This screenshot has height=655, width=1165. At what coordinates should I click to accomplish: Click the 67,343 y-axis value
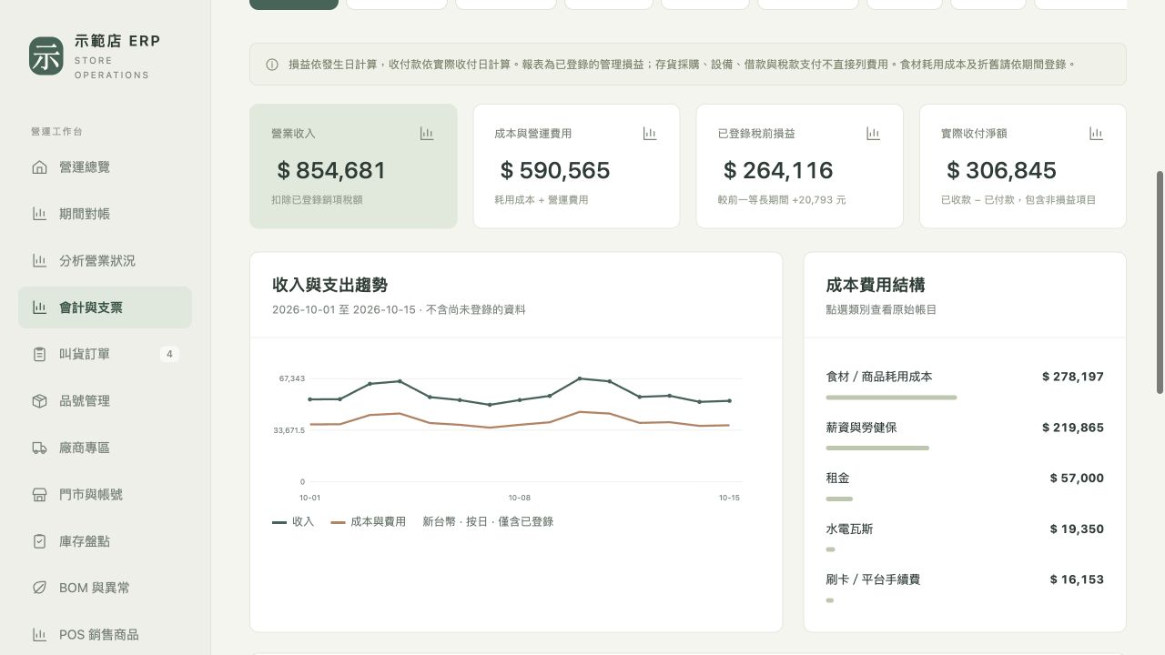coord(291,378)
